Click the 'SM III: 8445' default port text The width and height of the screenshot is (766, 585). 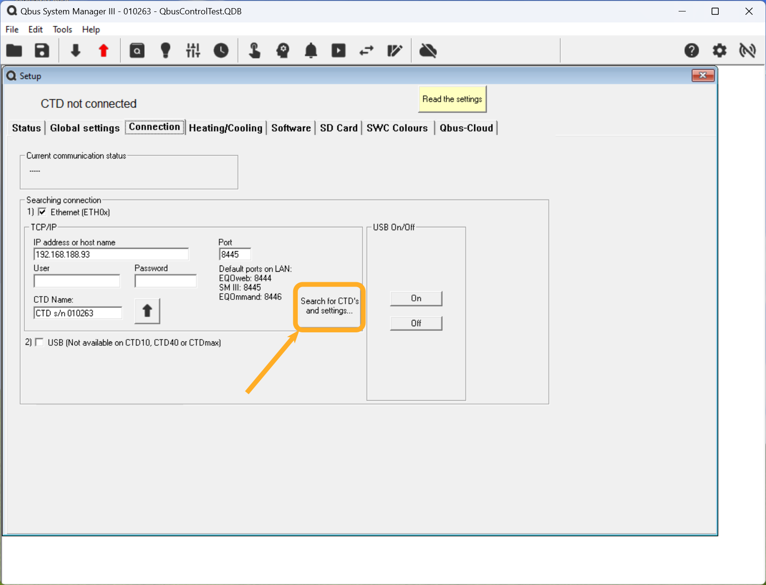point(240,287)
